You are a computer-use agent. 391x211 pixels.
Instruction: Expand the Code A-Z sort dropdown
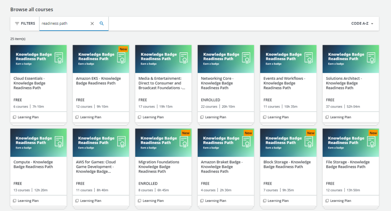(362, 24)
